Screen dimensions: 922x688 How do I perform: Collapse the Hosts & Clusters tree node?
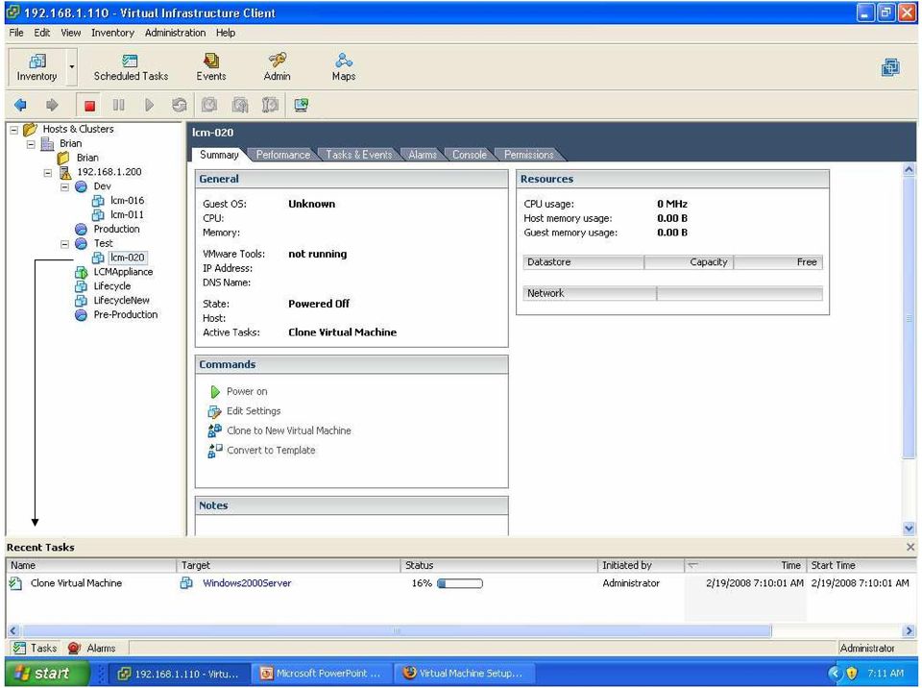point(14,130)
